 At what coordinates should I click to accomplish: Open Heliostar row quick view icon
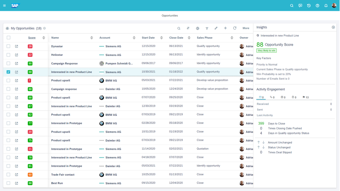point(16,55)
